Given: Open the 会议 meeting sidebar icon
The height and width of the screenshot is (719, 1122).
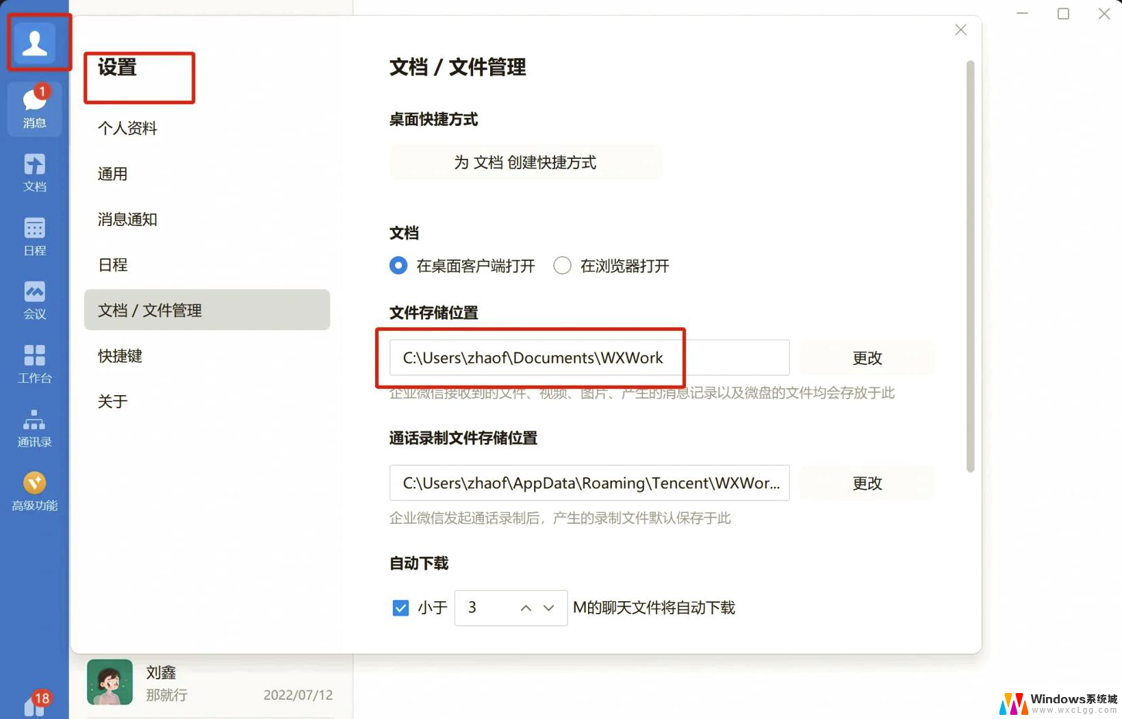Looking at the screenshot, I should pos(35,300).
